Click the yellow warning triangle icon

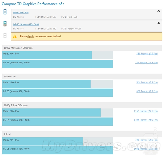pyautogui.click(x=15, y=36)
